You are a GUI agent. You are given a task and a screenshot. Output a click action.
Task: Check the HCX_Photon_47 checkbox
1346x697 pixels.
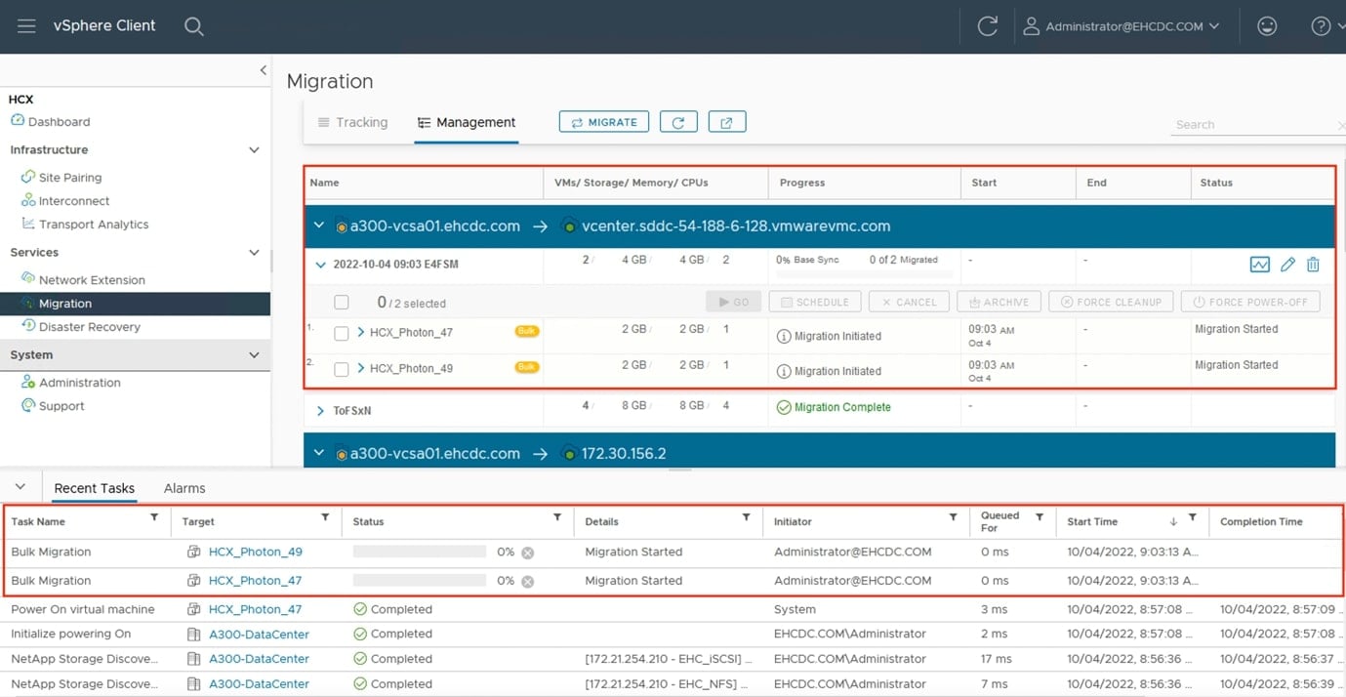(342, 333)
